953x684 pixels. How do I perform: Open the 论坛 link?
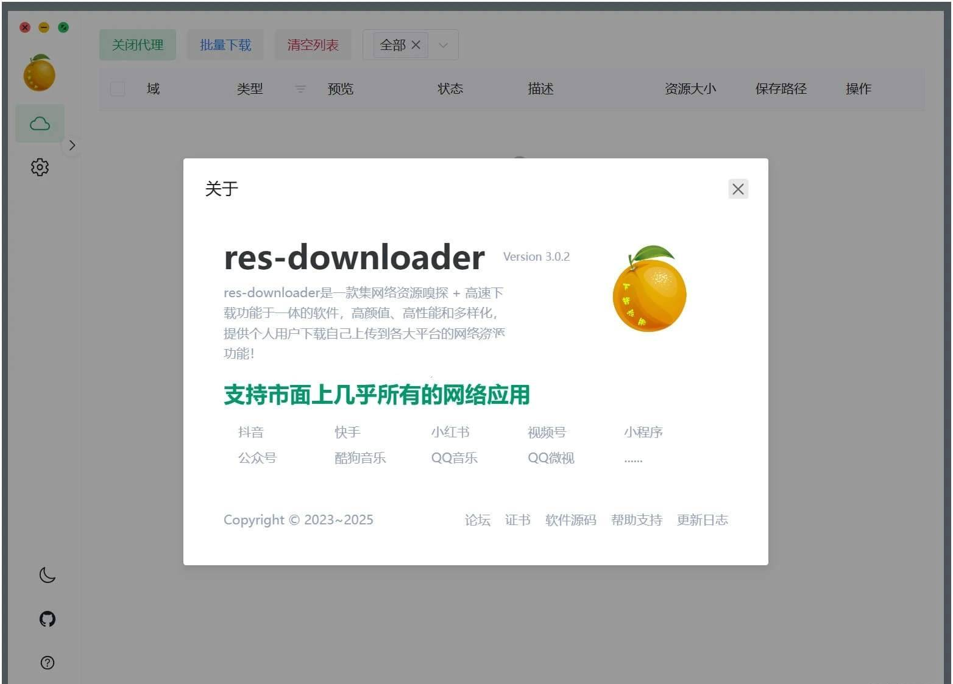(477, 520)
